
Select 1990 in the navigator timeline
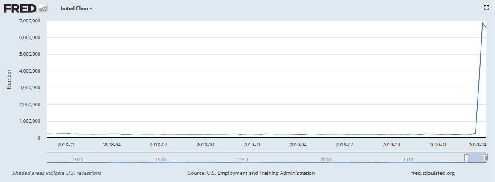243,160
